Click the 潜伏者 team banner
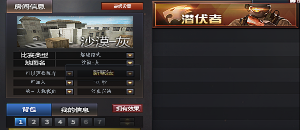Viewport: 300px width, 130px height. point(225,15)
